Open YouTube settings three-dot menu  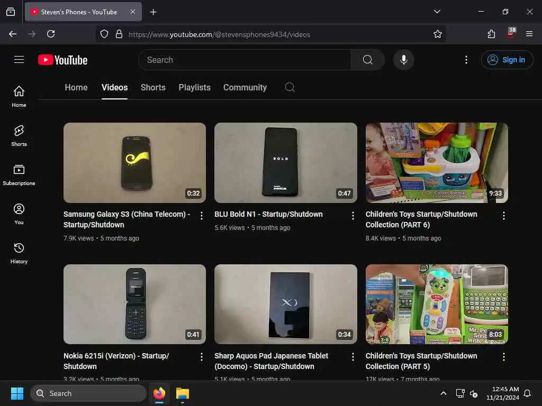click(466, 60)
